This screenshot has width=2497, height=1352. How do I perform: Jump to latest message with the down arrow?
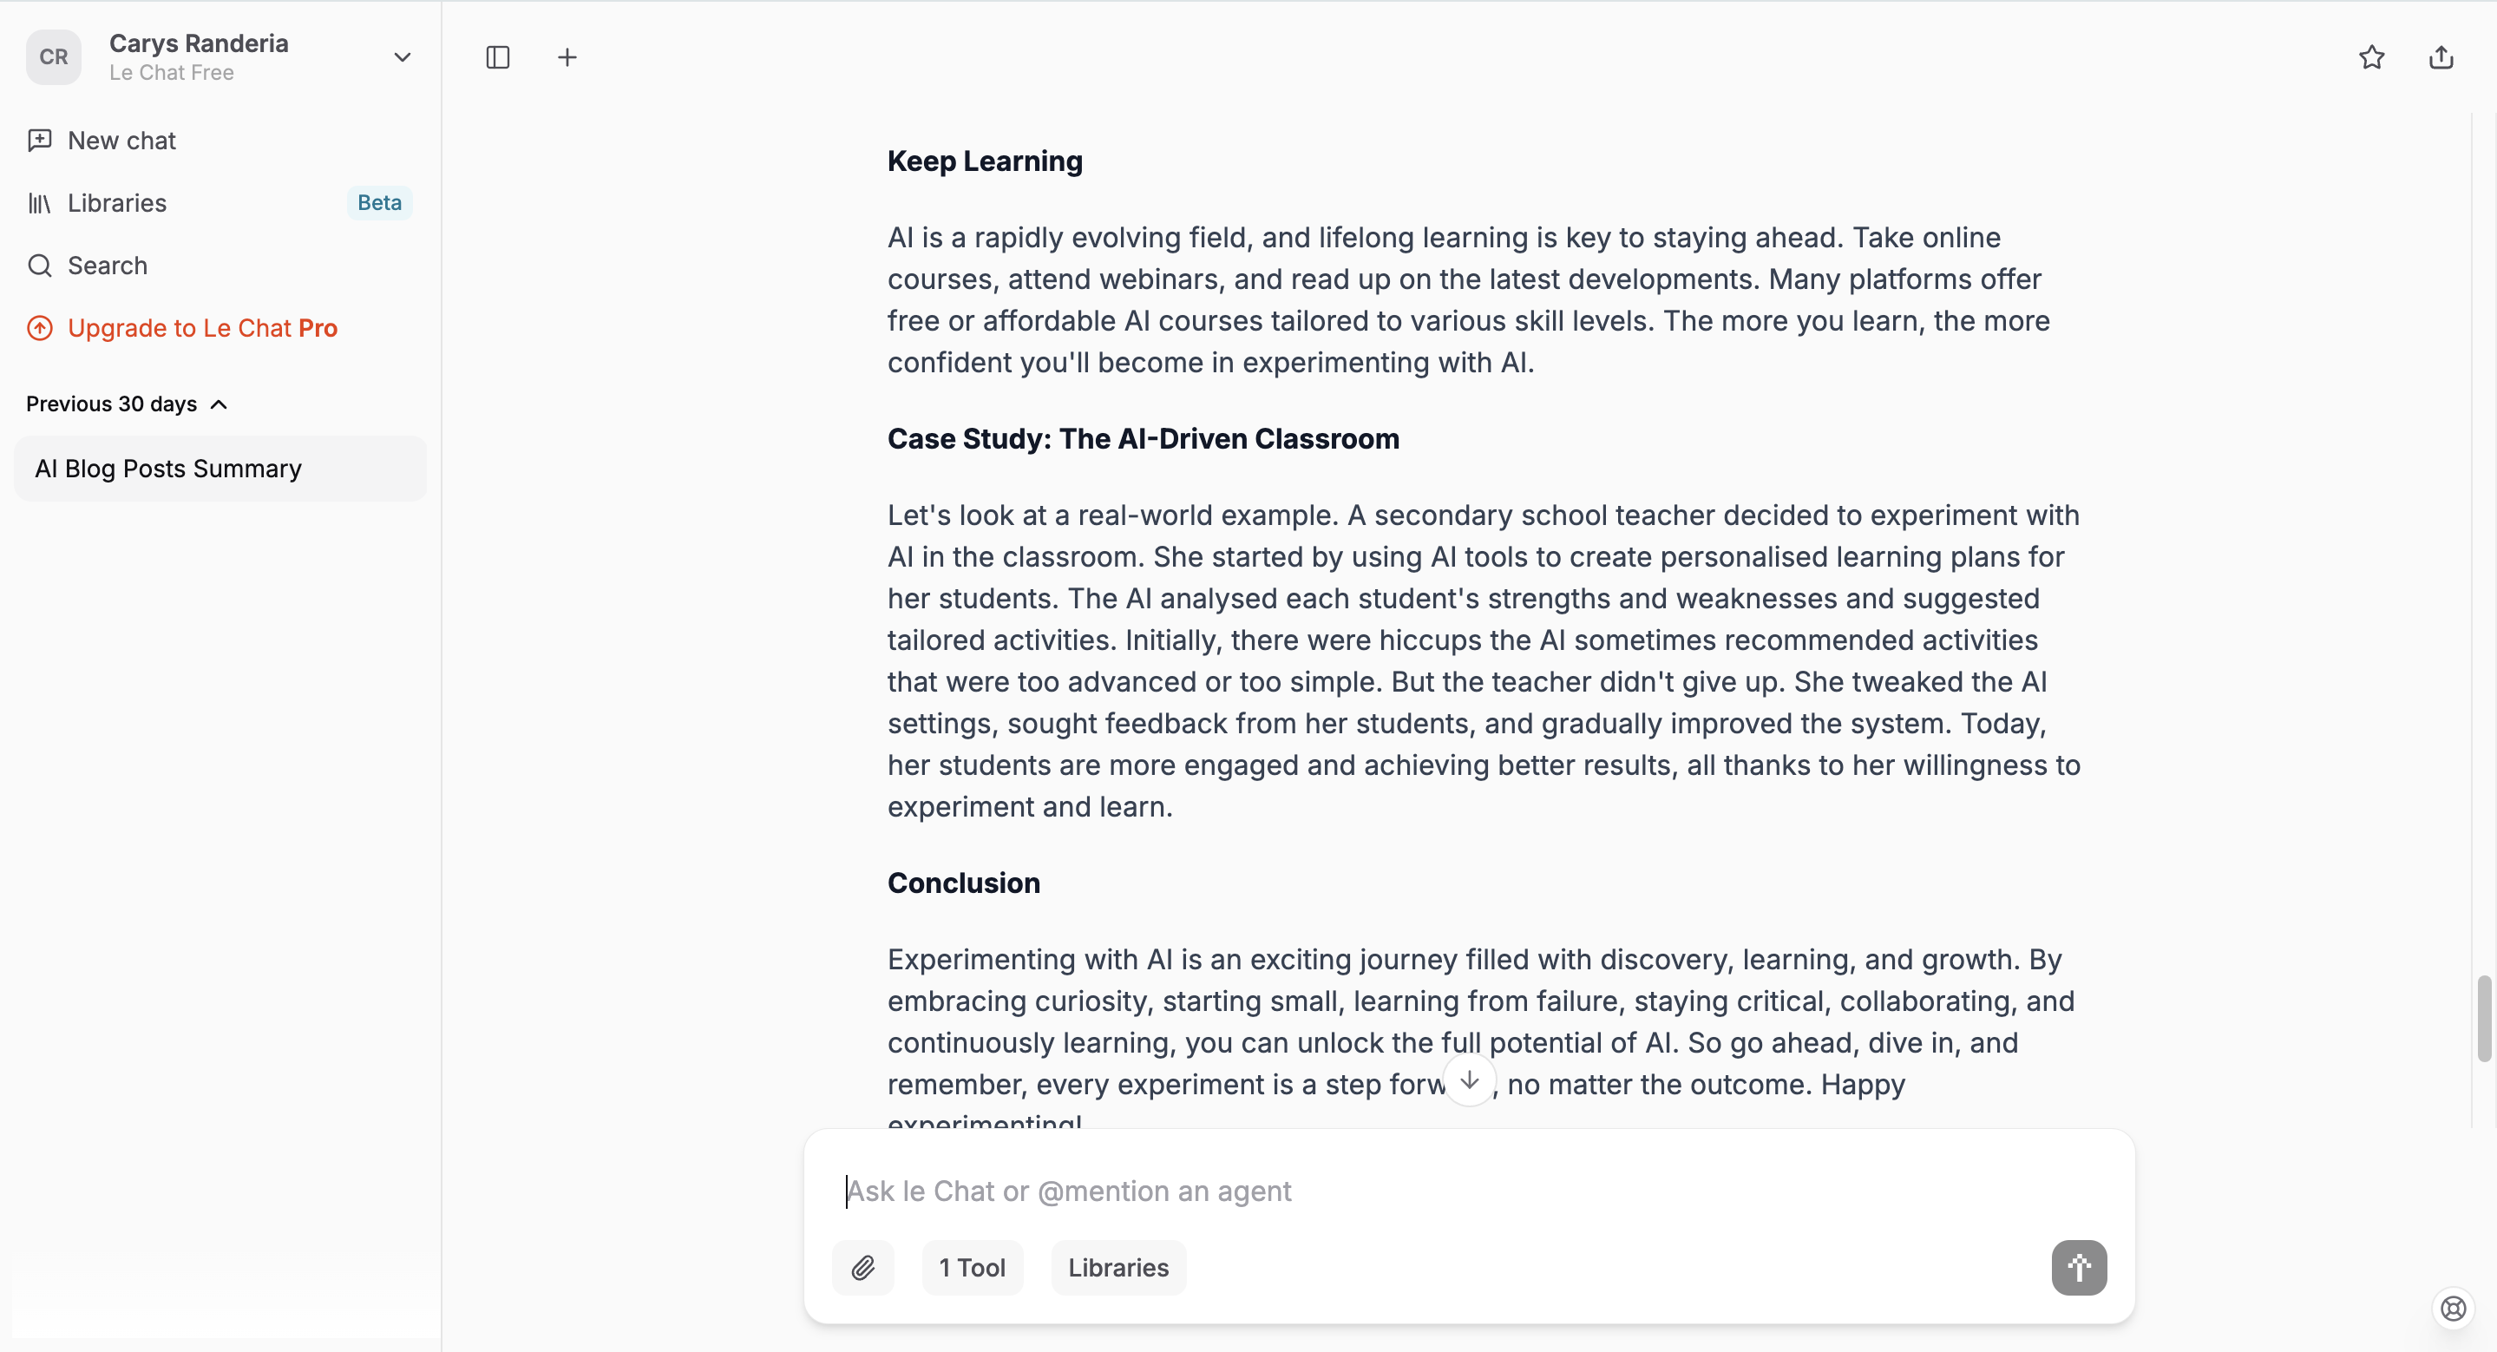pyautogui.click(x=1469, y=1080)
